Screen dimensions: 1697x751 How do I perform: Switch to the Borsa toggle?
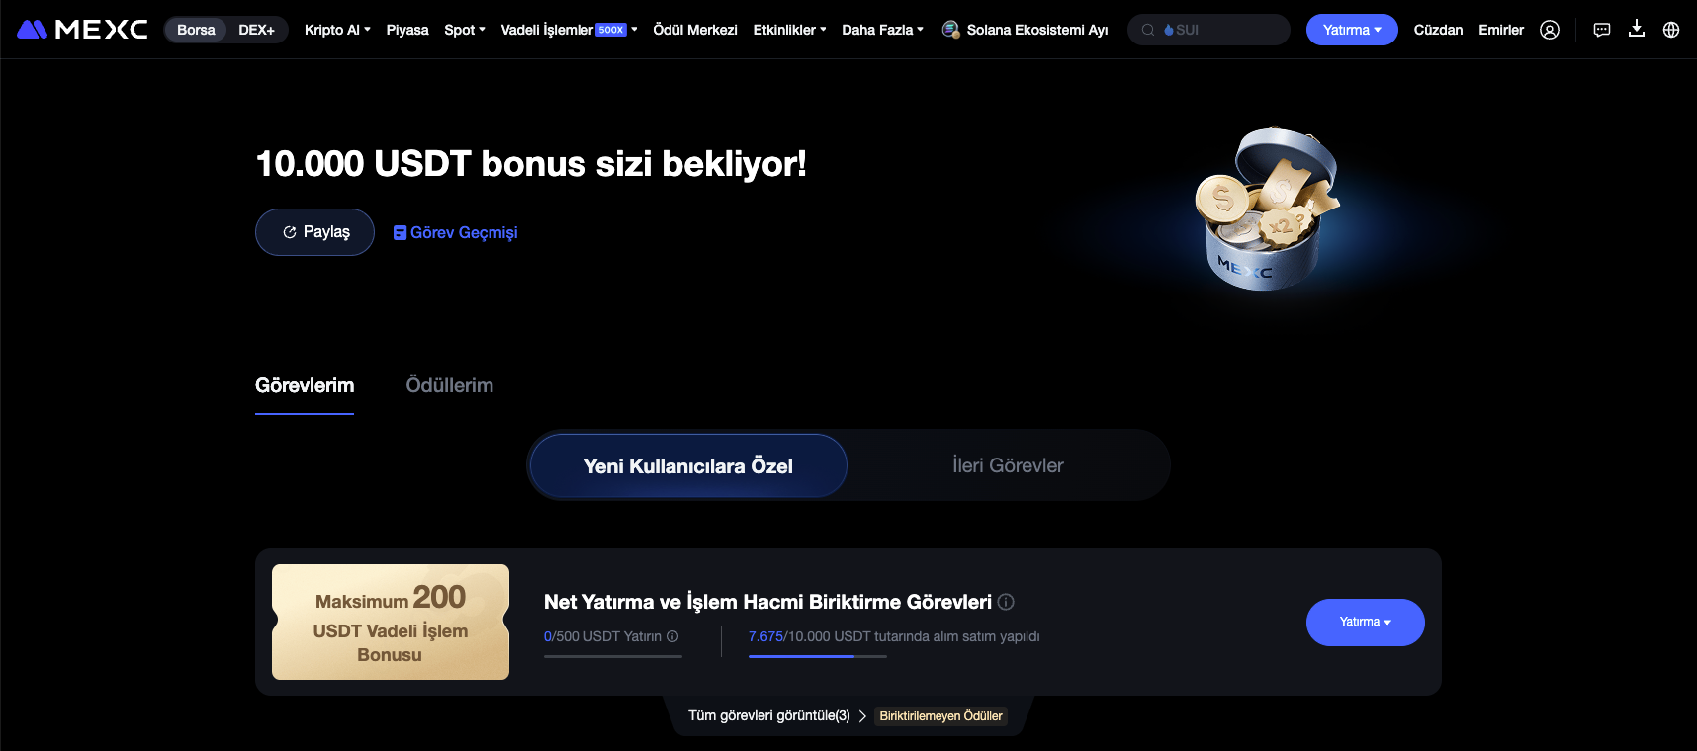click(196, 30)
